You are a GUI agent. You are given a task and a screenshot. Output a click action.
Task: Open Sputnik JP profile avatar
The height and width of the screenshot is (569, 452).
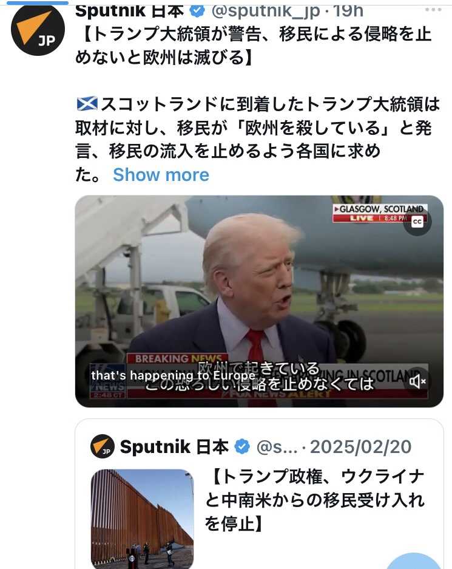click(x=38, y=30)
